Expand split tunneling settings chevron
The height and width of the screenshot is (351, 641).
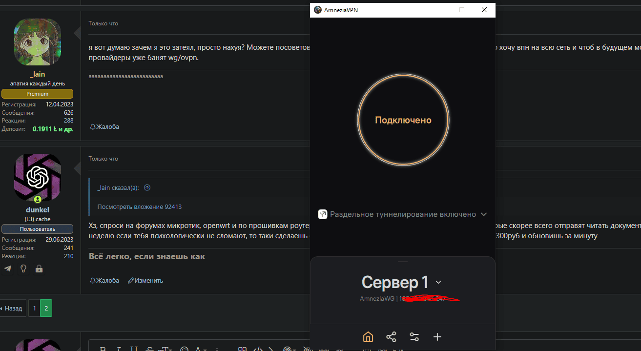coord(484,214)
